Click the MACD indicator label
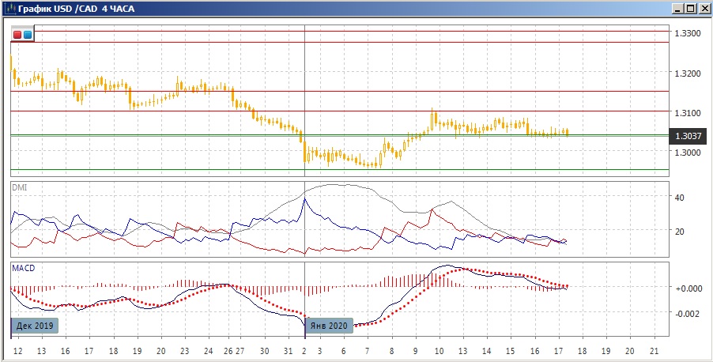 point(23,268)
